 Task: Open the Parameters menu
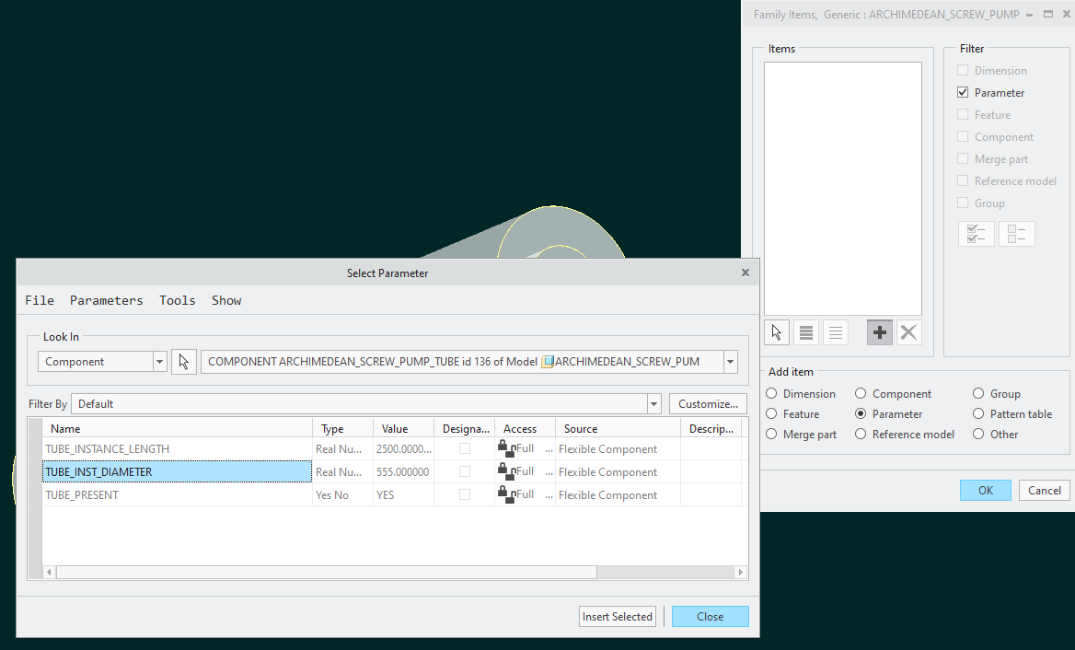106,300
